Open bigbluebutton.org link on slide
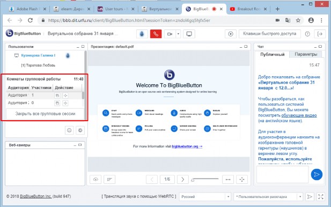Image resolution: width=331 pixels, height=207 pixels. coord(187,146)
